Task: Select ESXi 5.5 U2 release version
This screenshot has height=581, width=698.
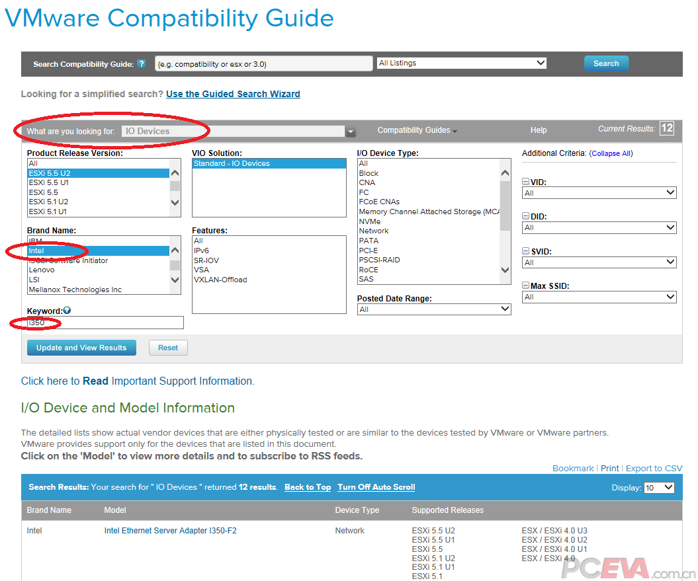Action: click(99, 173)
